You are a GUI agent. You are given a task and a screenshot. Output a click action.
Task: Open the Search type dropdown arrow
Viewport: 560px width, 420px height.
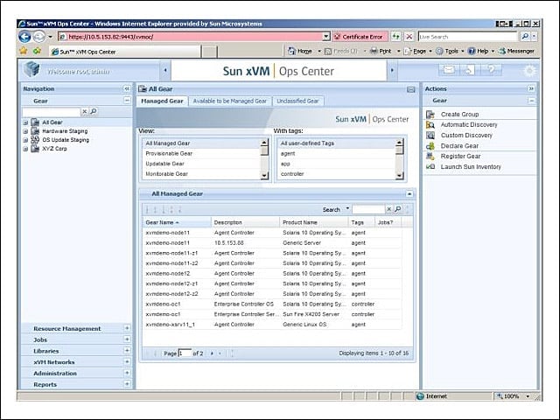tap(347, 208)
